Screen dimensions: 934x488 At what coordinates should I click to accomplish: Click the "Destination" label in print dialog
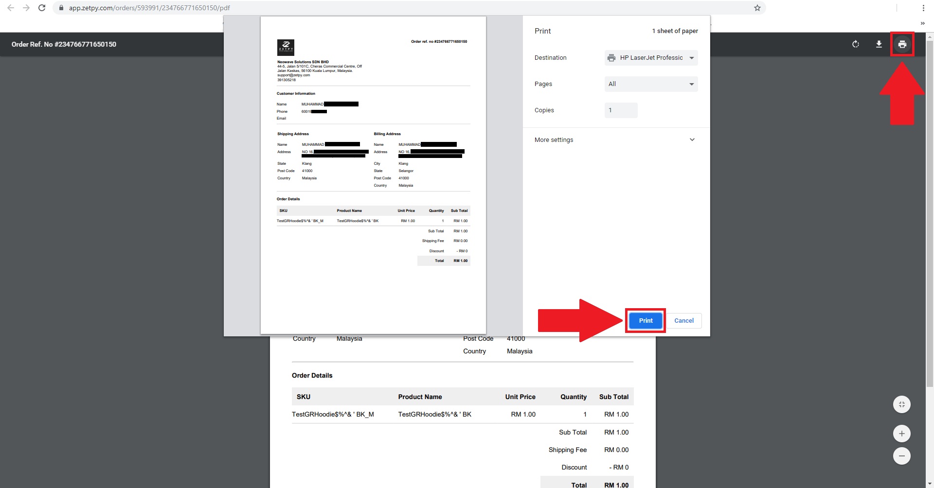click(x=550, y=58)
